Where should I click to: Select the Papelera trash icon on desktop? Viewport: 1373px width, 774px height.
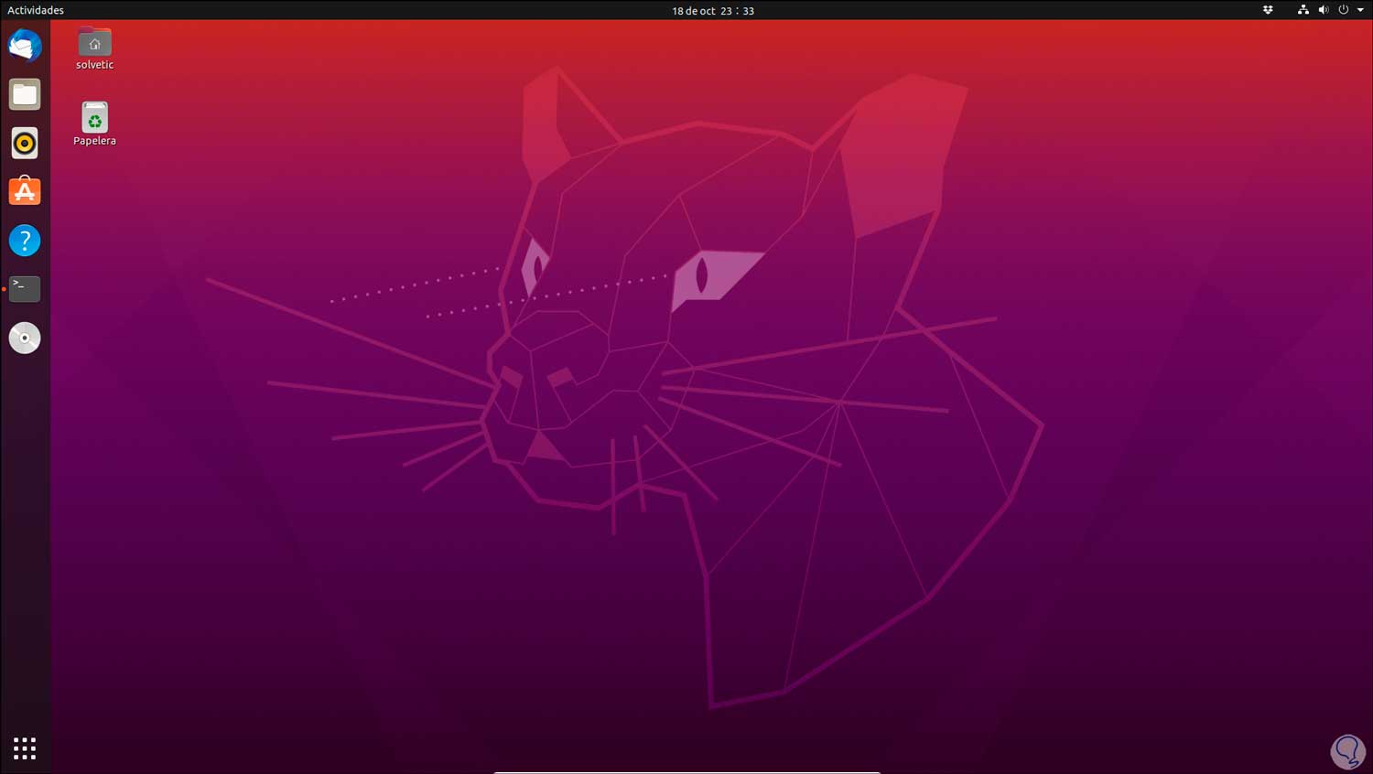94,124
